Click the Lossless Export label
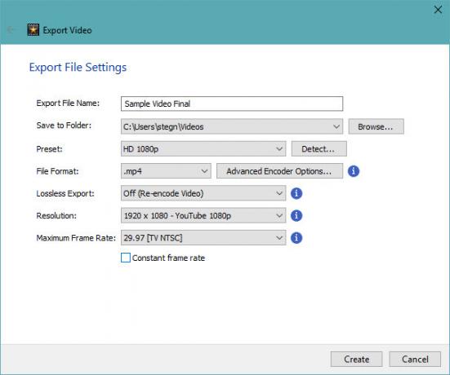Screen dimensions: 450x375 coord(65,193)
